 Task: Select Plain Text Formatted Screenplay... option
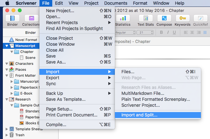(x=158, y=99)
